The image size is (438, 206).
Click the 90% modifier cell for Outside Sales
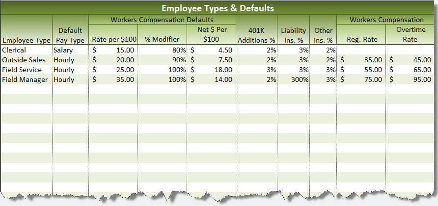point(163,60)
